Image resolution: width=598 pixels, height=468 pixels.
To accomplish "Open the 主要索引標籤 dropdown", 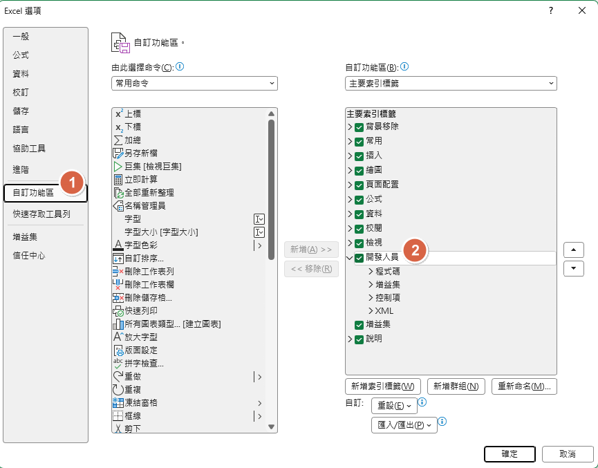I will 451,84.
